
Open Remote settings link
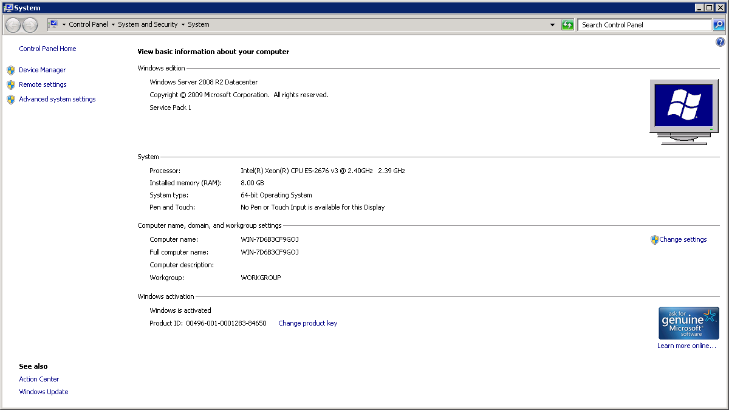pos(43,84)
